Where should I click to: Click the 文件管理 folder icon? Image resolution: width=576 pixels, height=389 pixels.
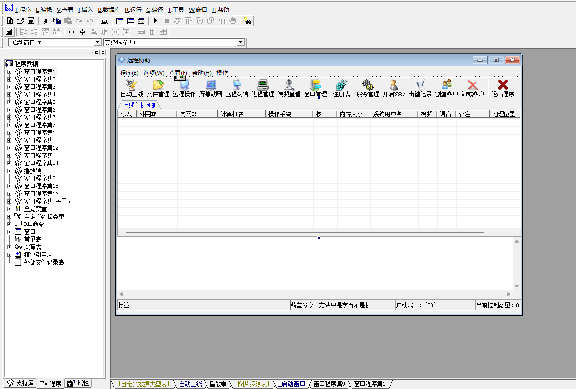pos(158,85)
